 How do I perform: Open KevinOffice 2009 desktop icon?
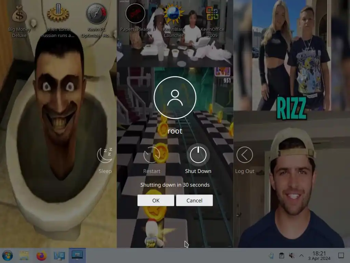[212, 21]
